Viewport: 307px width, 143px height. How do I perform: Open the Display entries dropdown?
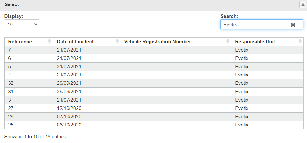(22, 24)
